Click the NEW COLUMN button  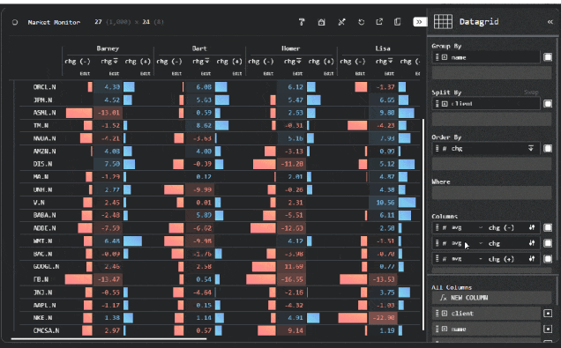click(491, 298)
